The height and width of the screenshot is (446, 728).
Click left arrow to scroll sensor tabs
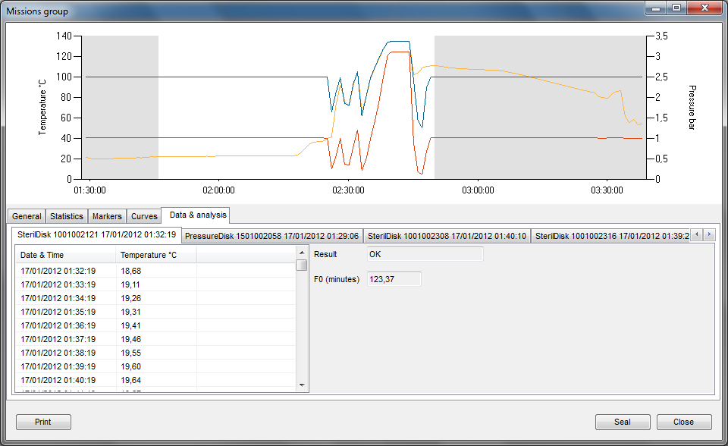[698, 235]
